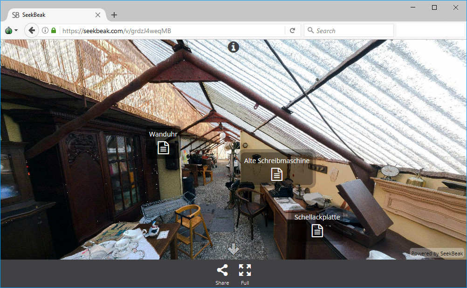Click the magnifier icon in the search box
Image resolution: width=467 pixels, height=288 pixels.
[310, 31]
